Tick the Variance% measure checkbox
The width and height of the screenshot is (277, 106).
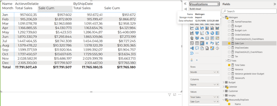point(229,78)
